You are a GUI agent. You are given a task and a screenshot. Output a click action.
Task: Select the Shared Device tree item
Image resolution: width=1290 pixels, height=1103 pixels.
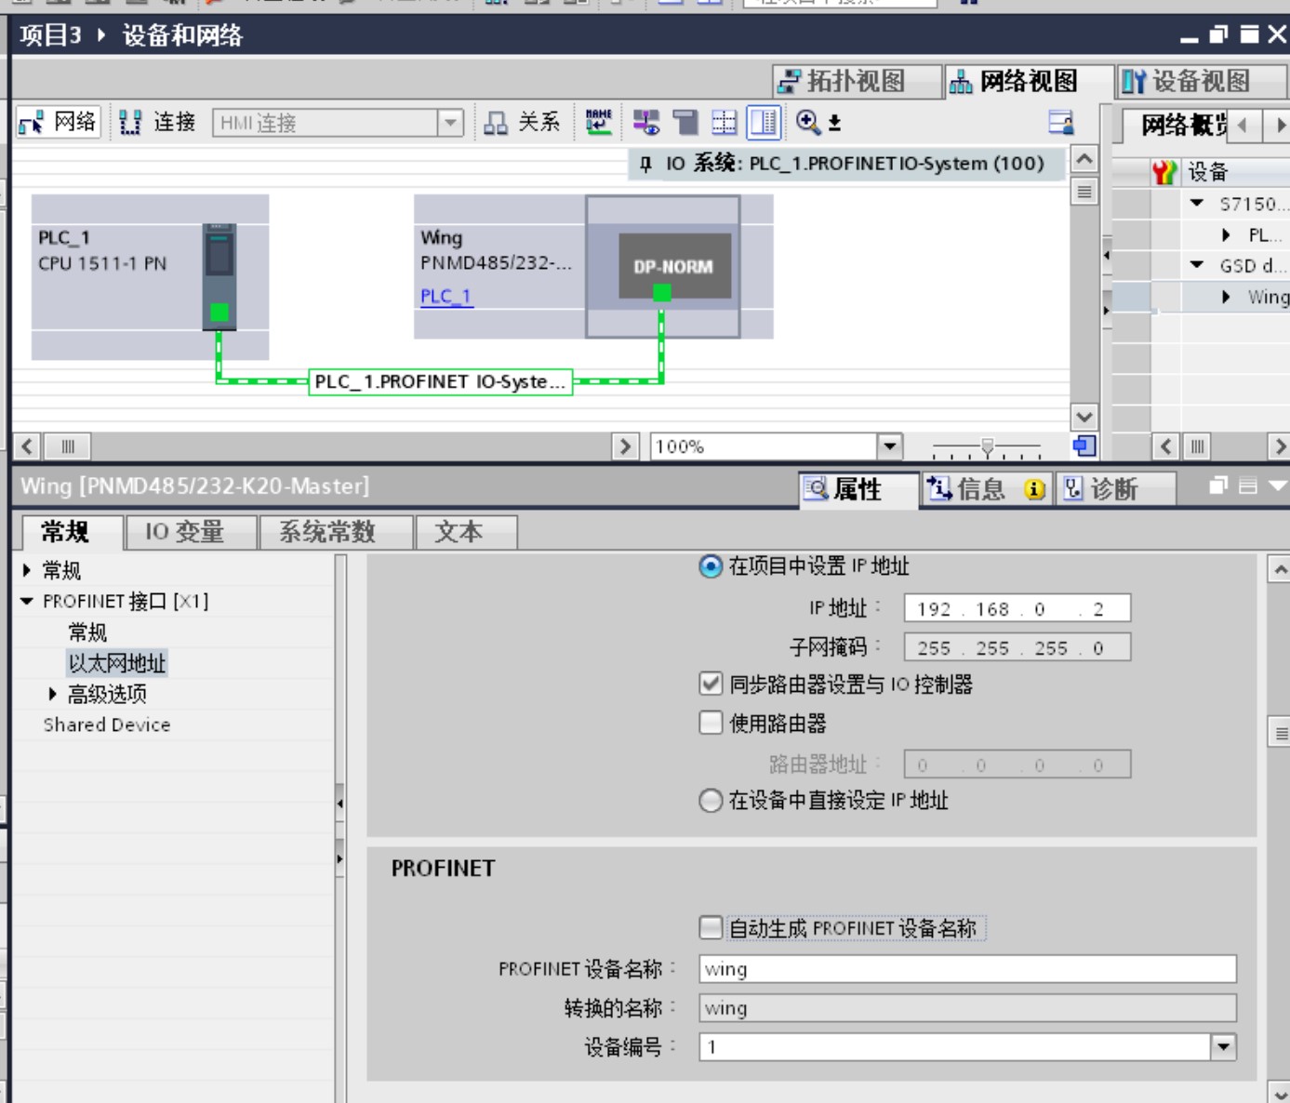coord(107,724)
